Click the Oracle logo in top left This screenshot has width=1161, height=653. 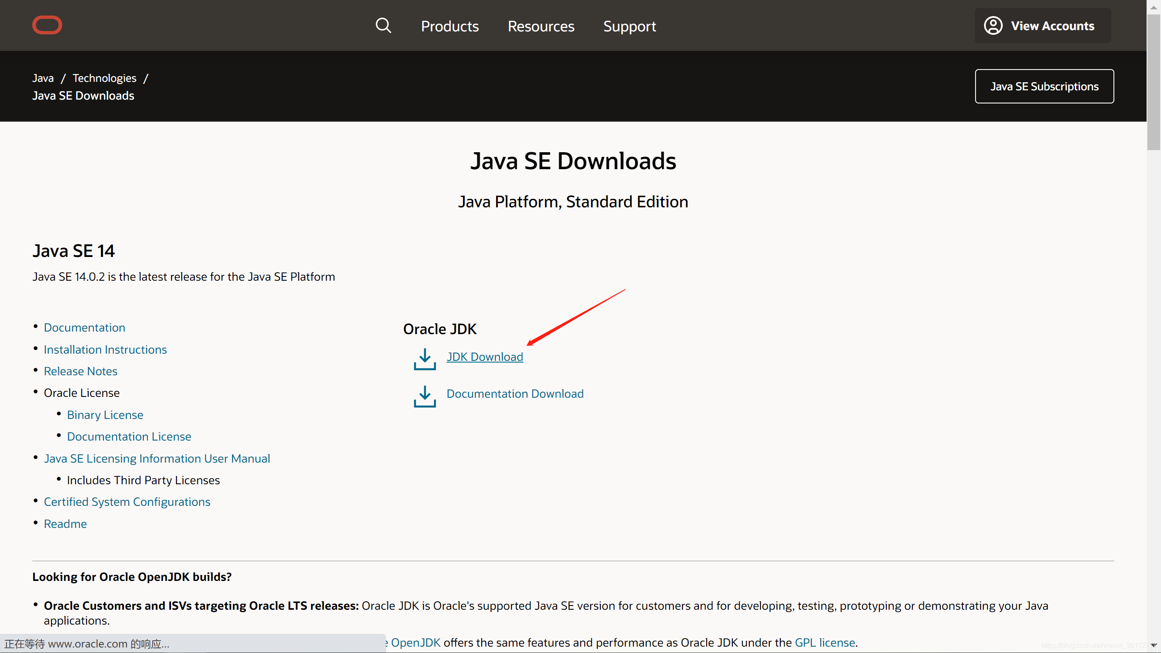46,25
